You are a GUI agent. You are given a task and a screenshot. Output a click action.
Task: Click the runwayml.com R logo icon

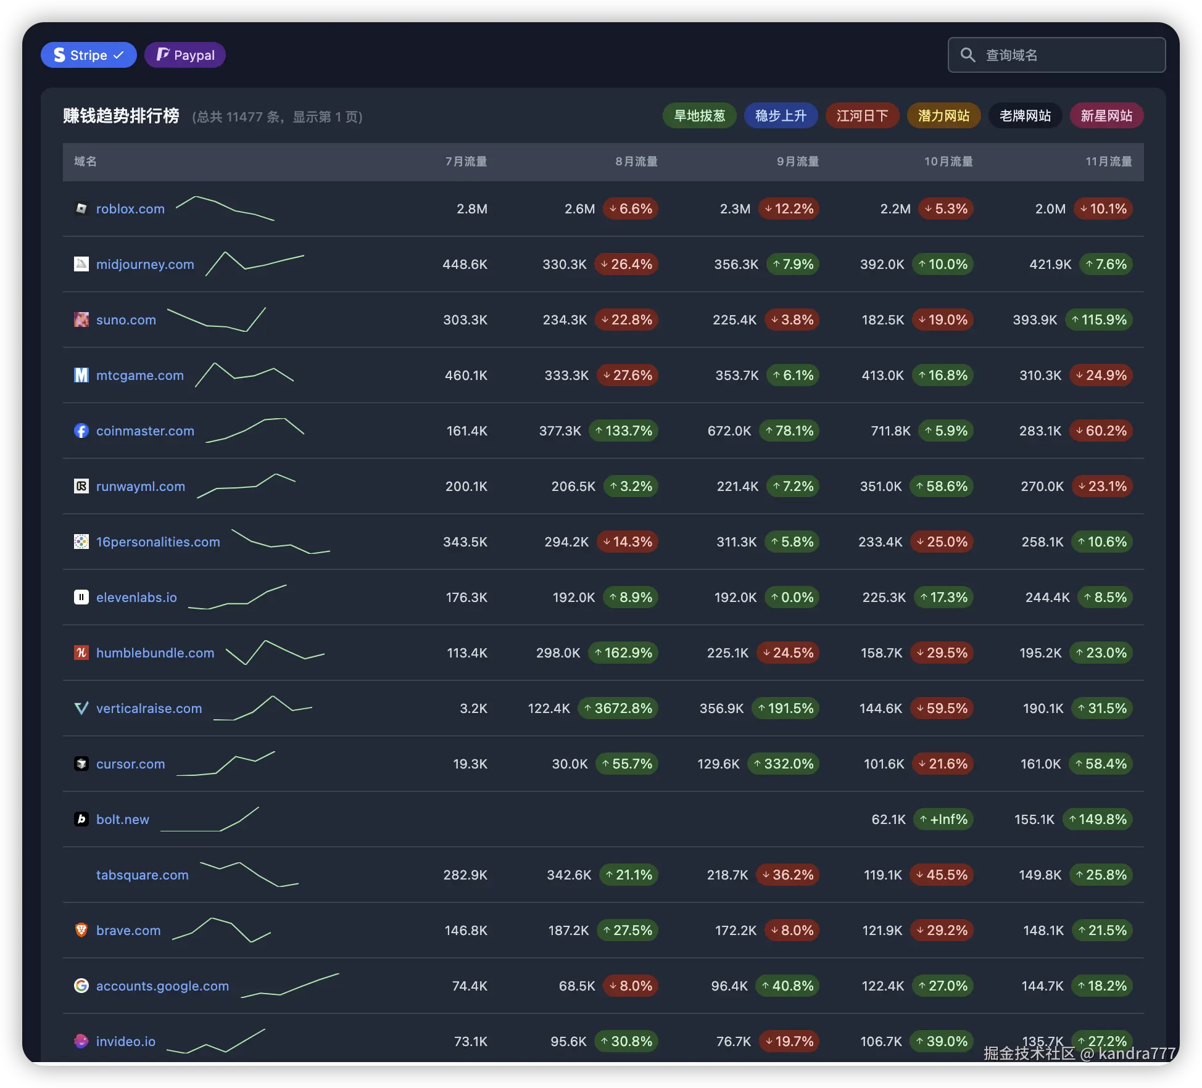pos(81,486)
